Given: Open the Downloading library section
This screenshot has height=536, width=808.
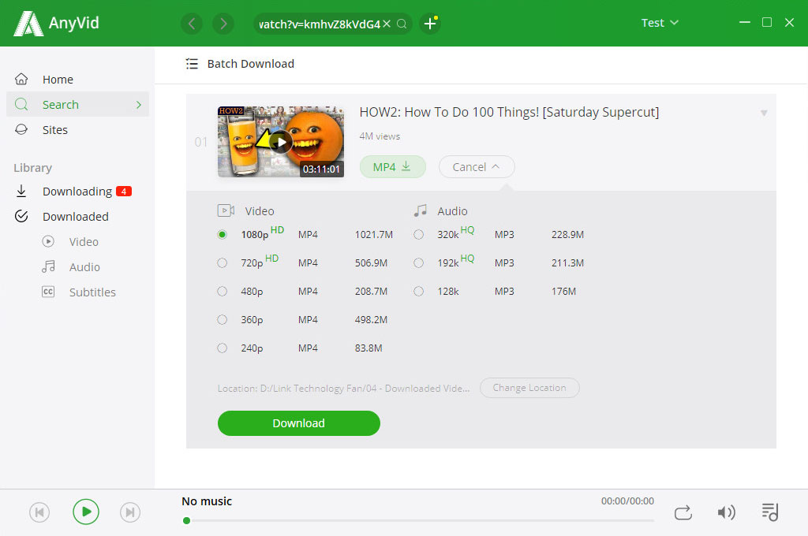Looking at the screenshot, I should pos(77,191).
